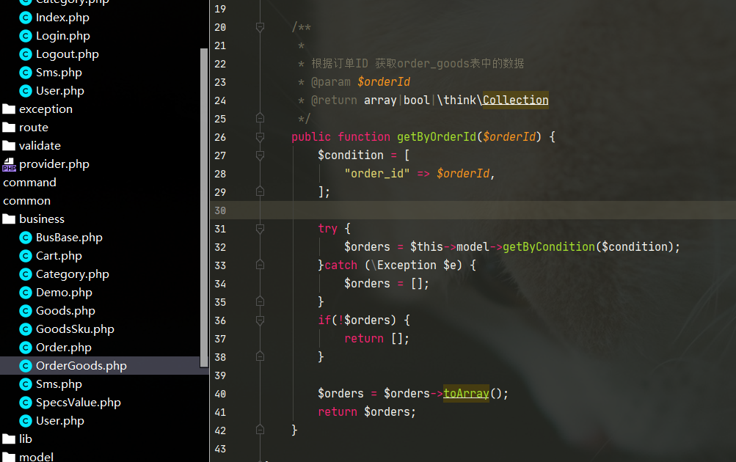Open Logout.php file
Viewport: 736px width, 462px height.
tap(67, 54)
